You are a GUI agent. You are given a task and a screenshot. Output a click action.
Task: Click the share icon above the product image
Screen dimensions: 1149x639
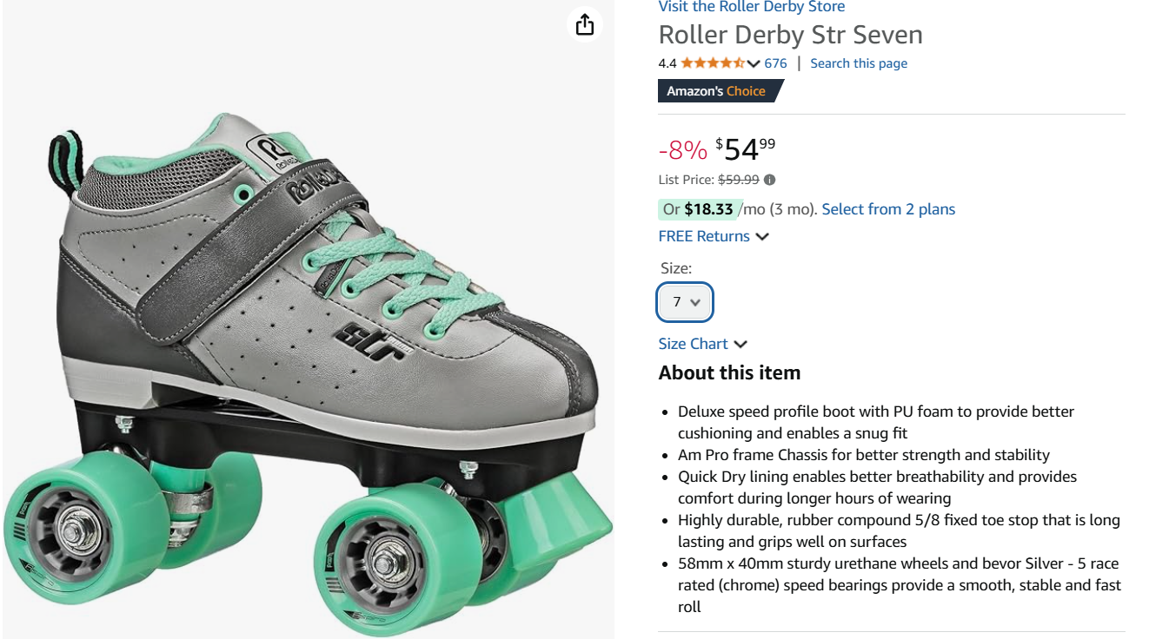click(x=585, y=24)
